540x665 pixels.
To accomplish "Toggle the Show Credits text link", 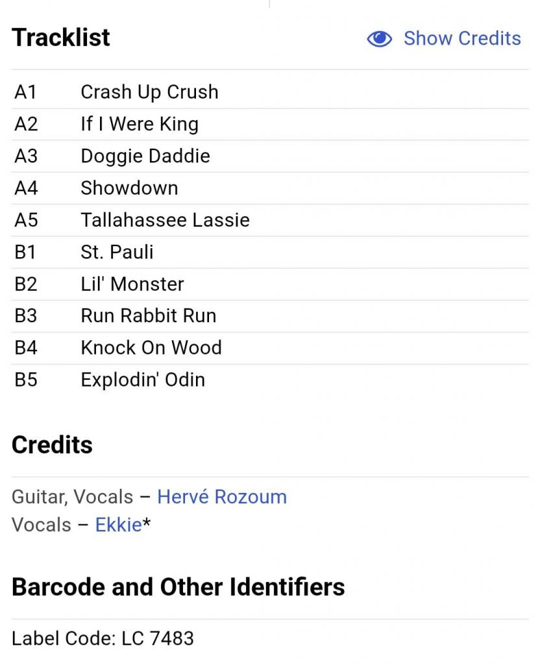I will pyautogui.click(x=462, y=38).
